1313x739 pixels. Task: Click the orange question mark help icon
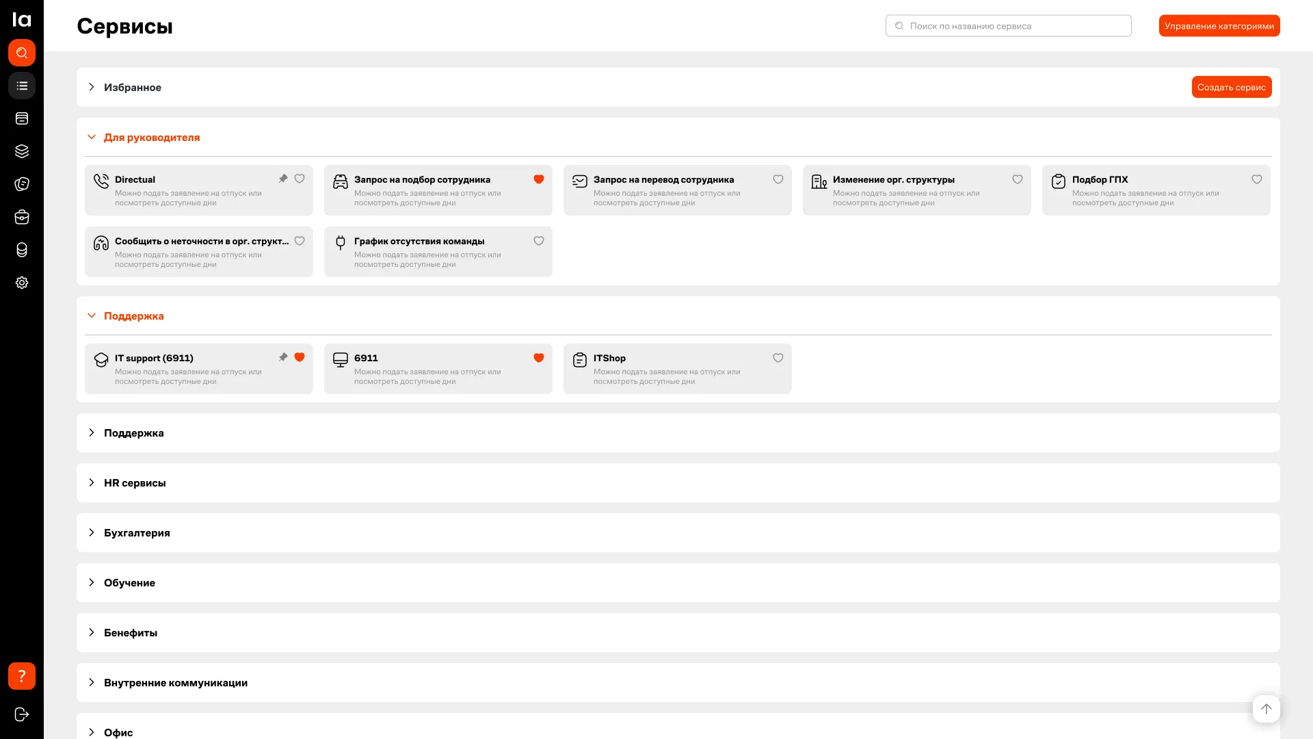point(22,676)
